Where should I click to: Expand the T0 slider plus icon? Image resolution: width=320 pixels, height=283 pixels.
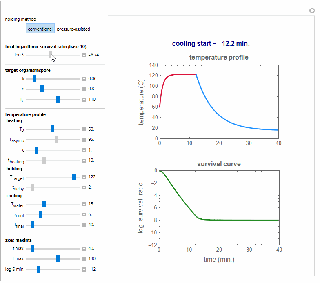[84, 129]
